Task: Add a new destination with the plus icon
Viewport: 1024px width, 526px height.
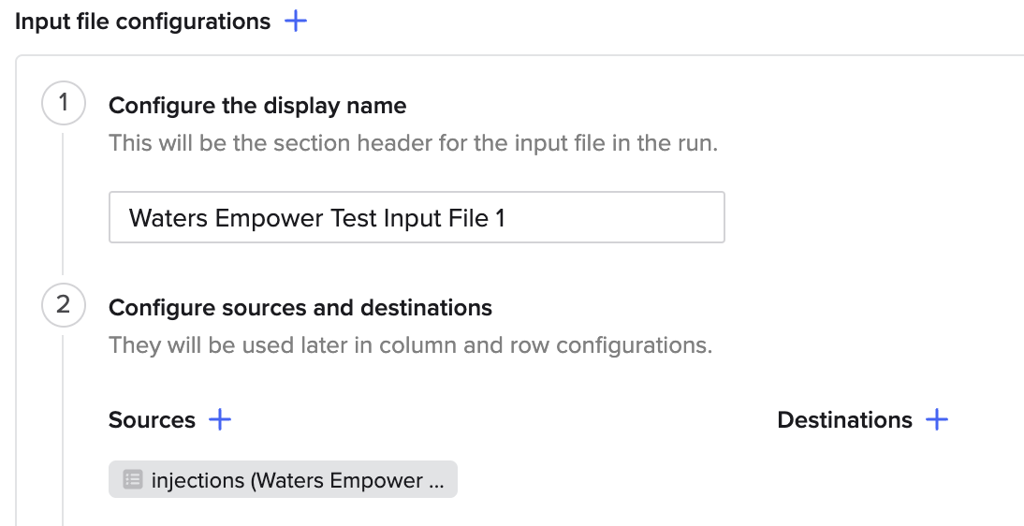Action: [x=937, y=419]
